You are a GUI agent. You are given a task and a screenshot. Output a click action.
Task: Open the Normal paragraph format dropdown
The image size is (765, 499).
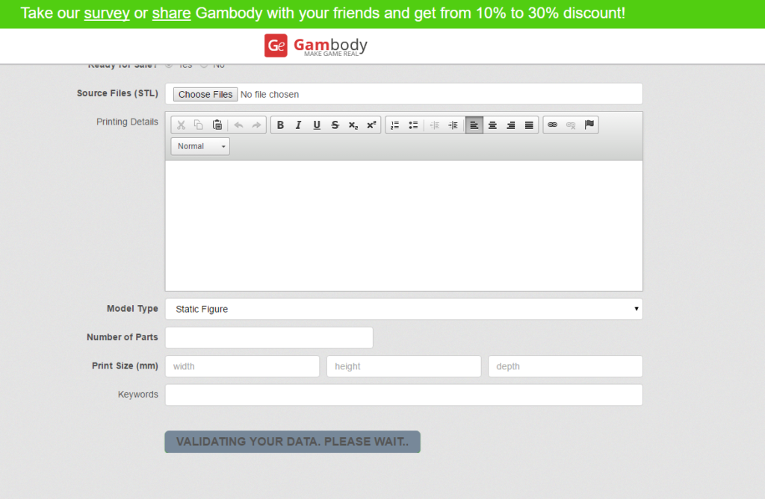point(200,146)
